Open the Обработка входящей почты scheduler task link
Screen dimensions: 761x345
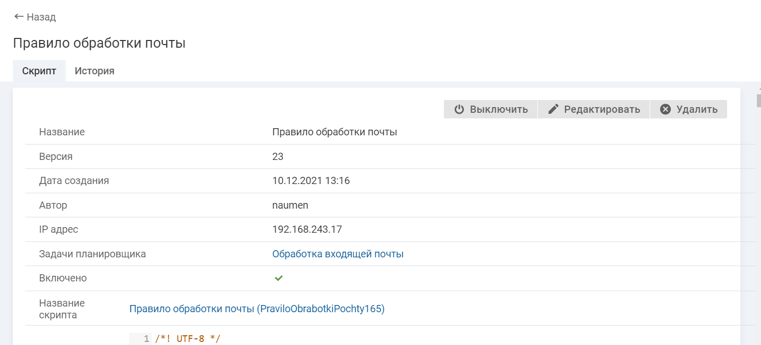(x=338, y=254)
